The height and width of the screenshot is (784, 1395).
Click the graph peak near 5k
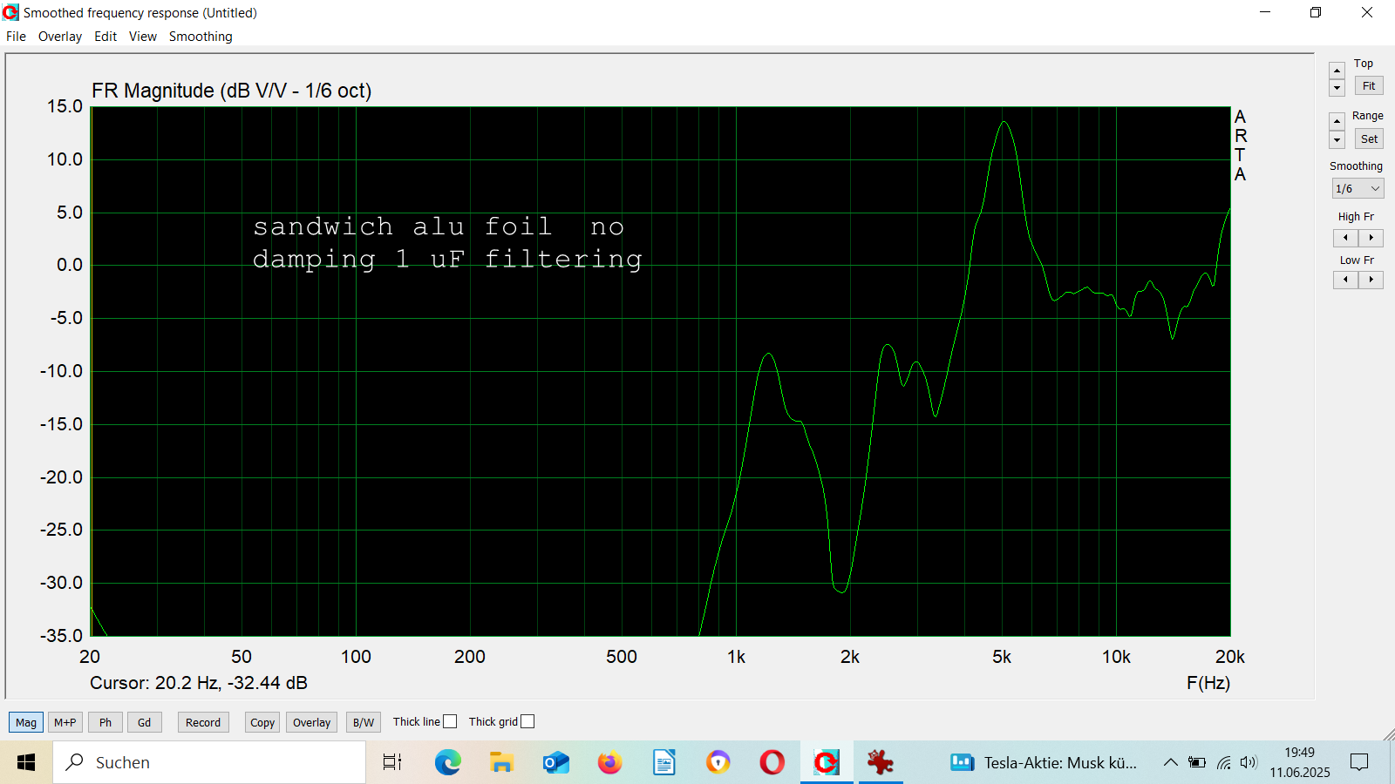pos(1004,123)
